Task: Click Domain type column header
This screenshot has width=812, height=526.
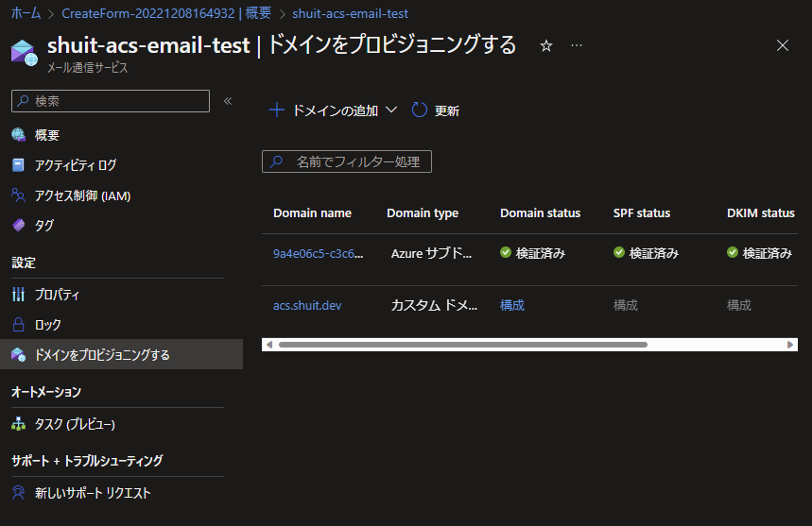Action: click(422, 213)
